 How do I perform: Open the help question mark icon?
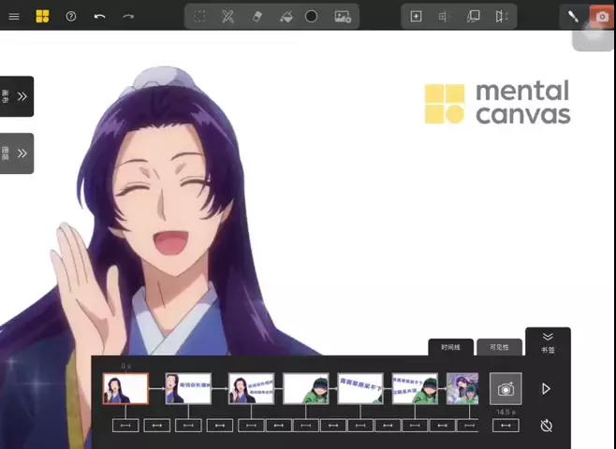point(71,17)
